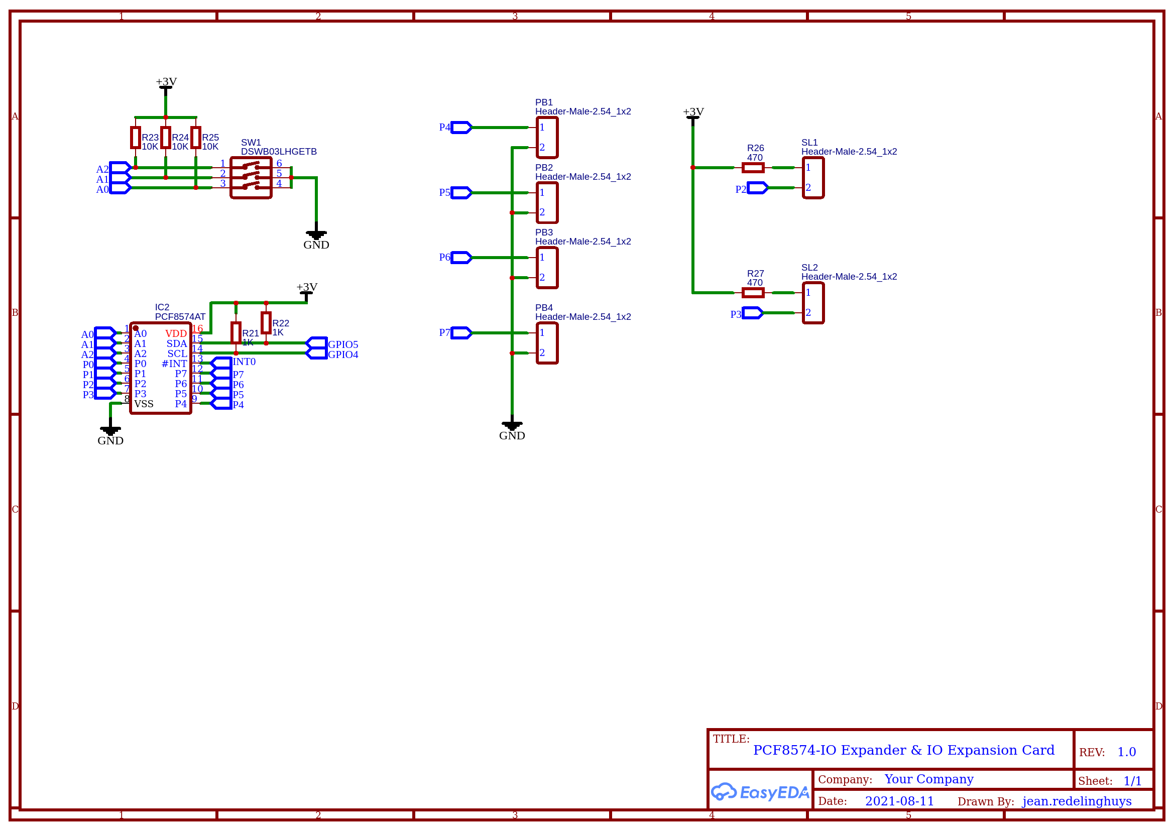Select the SL2 header connector symbol
Image resolution: width=1174 pixels, height=831 pixels.
pos(812,303)
